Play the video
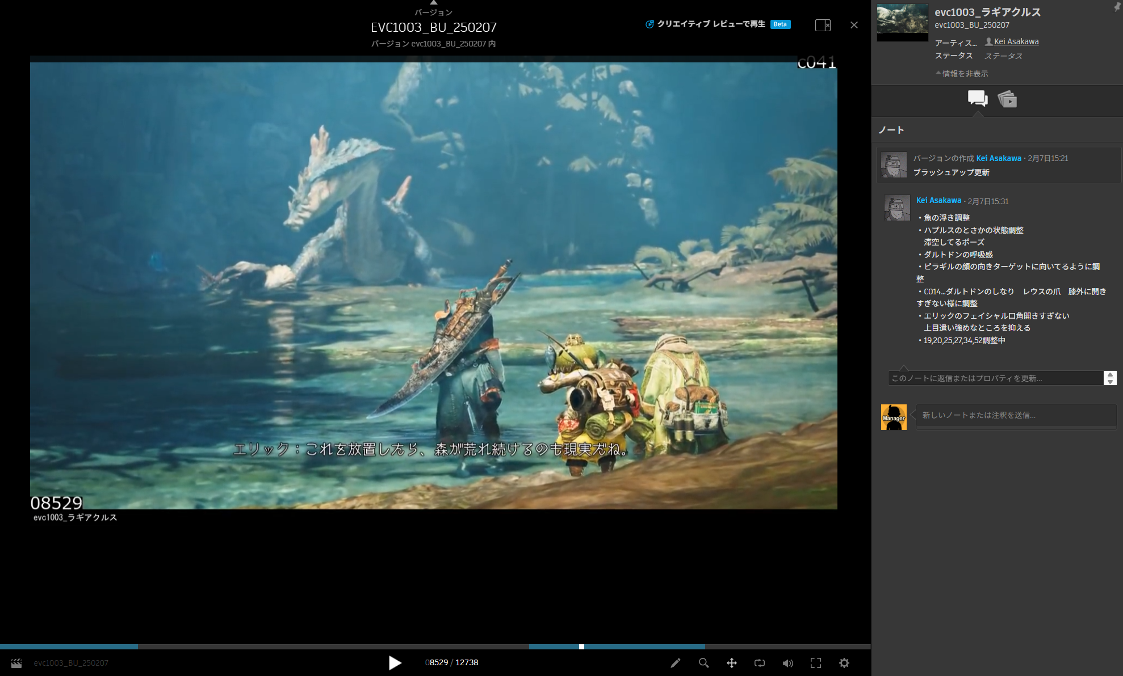 (395, 662)
